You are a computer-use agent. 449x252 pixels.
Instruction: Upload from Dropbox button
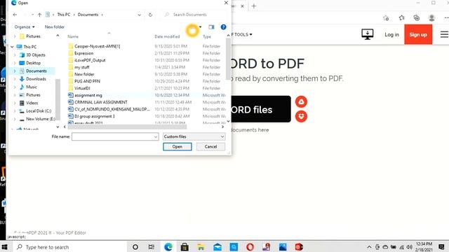[301, 116]
